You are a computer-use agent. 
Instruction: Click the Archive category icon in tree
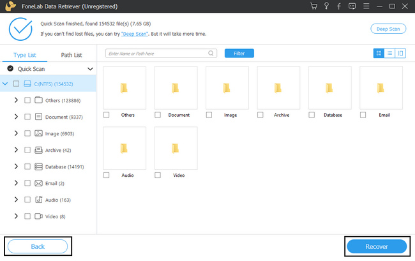(39, 150)
